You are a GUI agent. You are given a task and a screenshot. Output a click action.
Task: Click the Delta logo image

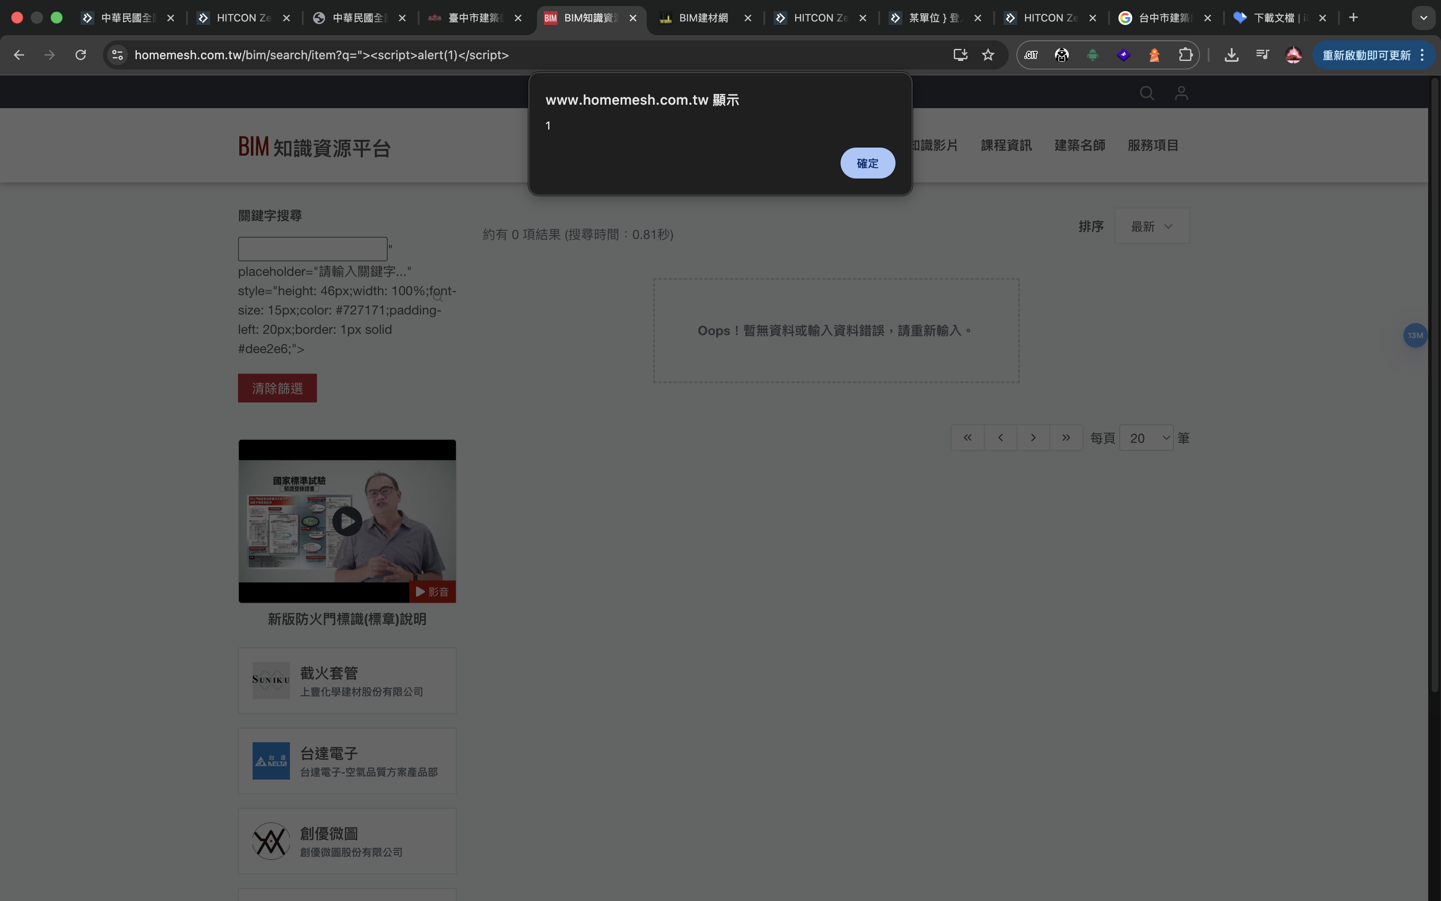(x=271, y=760)
